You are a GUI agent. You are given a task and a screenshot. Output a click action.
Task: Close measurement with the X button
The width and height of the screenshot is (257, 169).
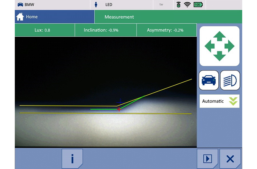230,159
